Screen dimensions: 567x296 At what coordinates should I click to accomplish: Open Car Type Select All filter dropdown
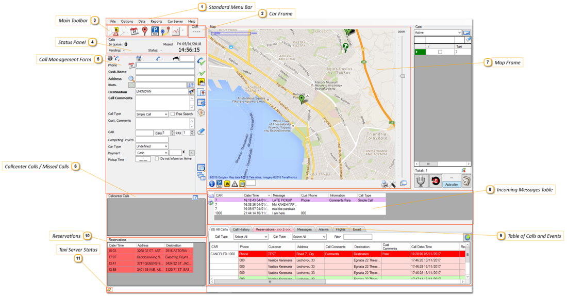[309, 237]
